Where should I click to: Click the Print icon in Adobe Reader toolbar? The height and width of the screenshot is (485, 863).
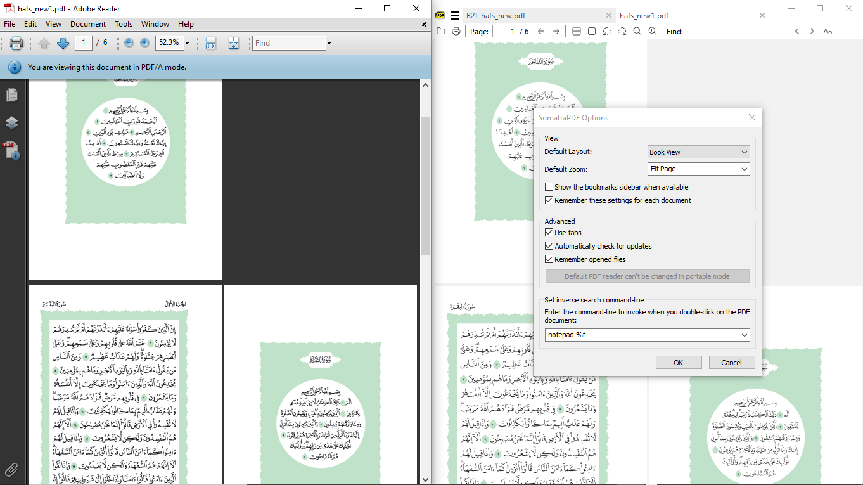click(x=16, y=43)
